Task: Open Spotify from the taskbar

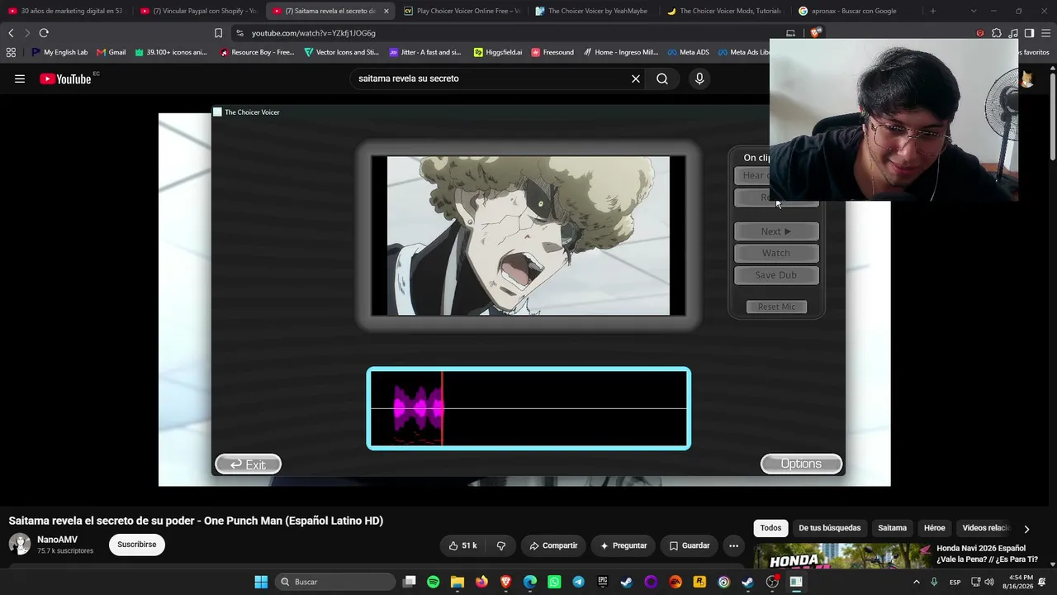Action: click(434, 582)
